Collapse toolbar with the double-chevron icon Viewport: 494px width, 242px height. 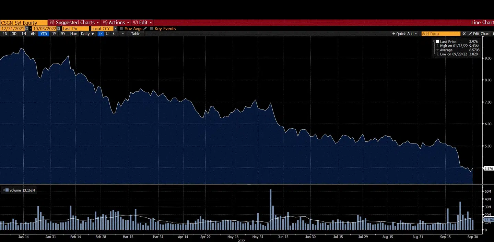coord(464,34)
